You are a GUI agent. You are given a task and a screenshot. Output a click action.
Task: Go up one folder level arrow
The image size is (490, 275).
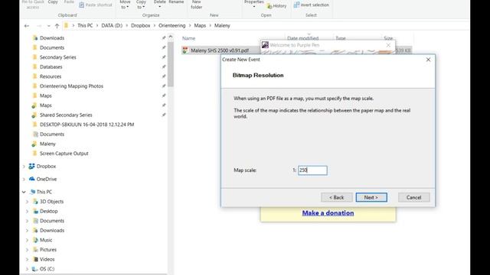[57, 26]
